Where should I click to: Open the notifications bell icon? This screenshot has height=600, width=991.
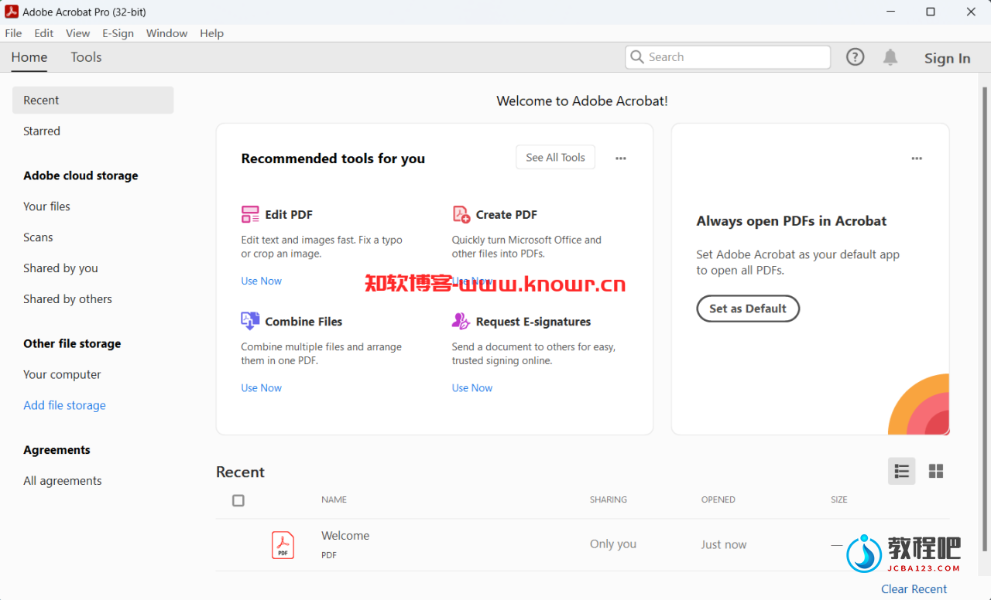(890, 56)
